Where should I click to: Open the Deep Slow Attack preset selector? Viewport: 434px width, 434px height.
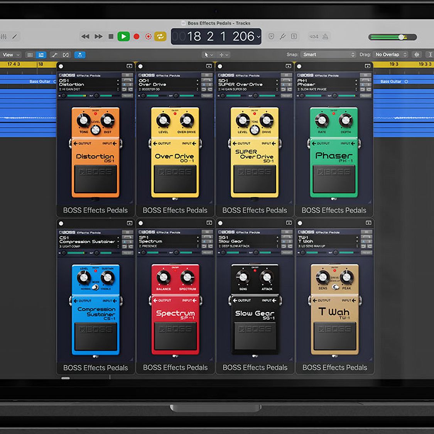[248, 246]
